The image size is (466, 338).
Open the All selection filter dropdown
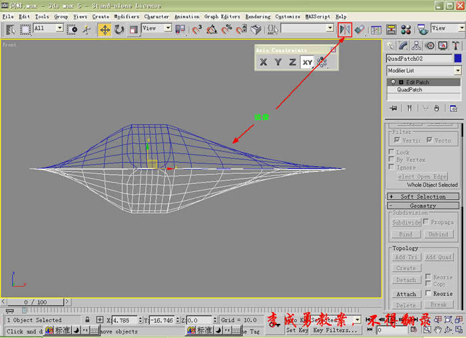click(x=60, y=28)
